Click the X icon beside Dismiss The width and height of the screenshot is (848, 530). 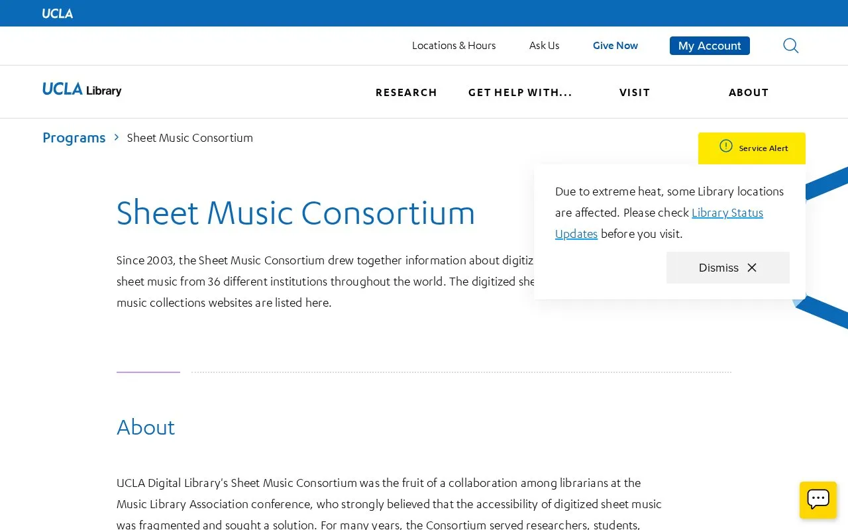point(752,268)
